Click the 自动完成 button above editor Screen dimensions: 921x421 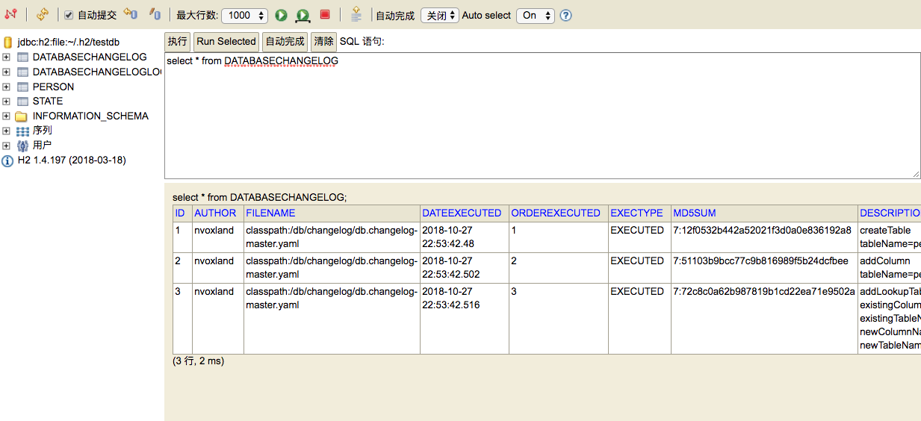pos(285,42)
